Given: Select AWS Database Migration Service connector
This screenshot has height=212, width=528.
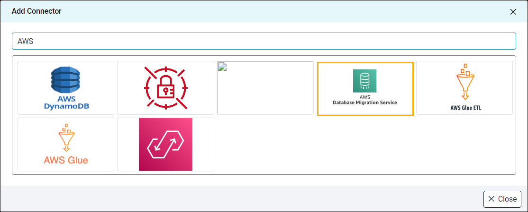Looking at the screenshot, I should click(x=365, y=89).
